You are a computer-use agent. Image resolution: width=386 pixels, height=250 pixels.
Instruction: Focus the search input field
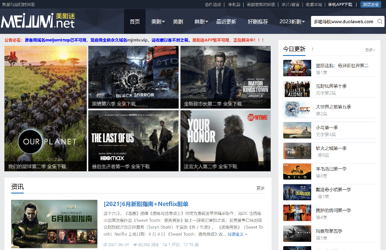pos(344,21)
